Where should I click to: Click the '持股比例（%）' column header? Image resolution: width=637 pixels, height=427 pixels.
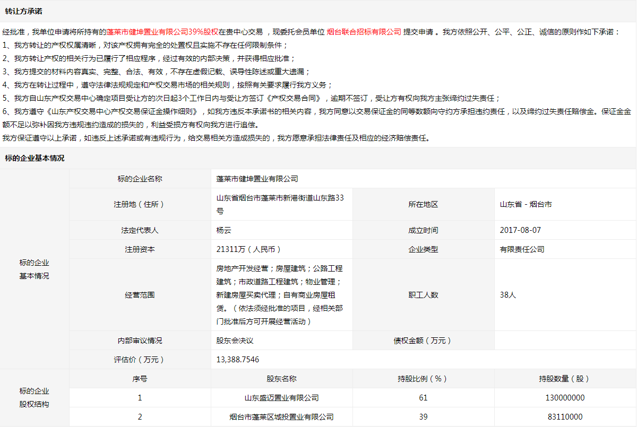424,379
